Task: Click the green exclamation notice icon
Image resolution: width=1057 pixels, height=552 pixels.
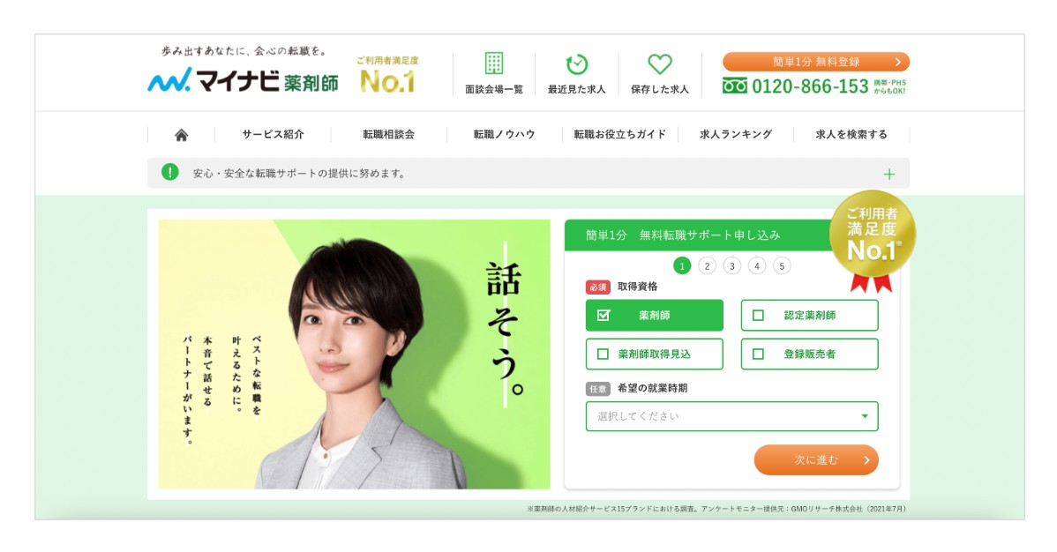Action: pyautogui.click(x=170, y=173)
